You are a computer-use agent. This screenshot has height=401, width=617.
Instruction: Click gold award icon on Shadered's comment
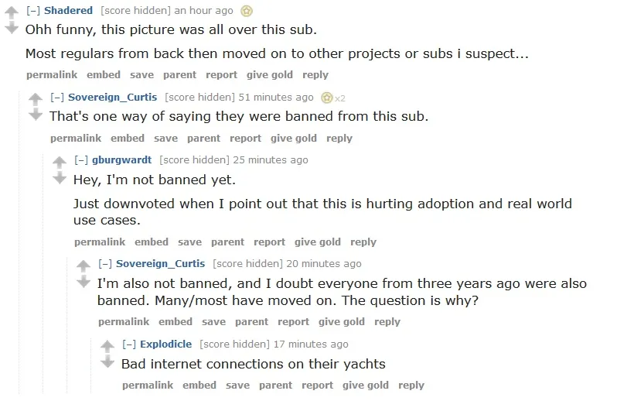[x=247, y=11]
